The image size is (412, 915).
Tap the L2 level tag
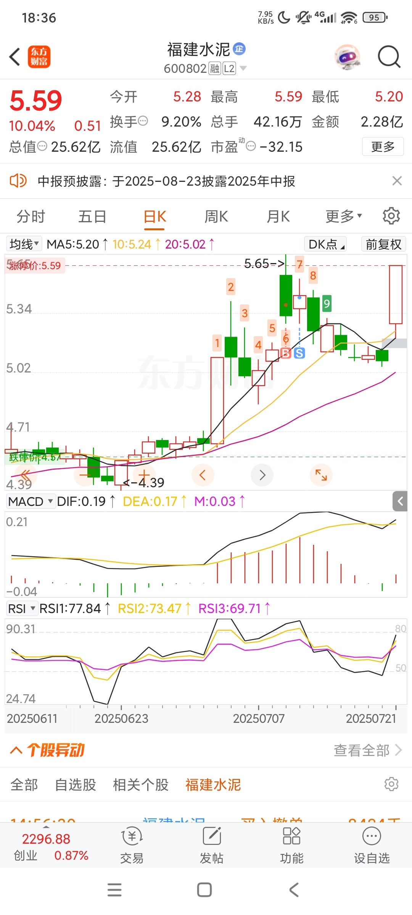point(229,69)
